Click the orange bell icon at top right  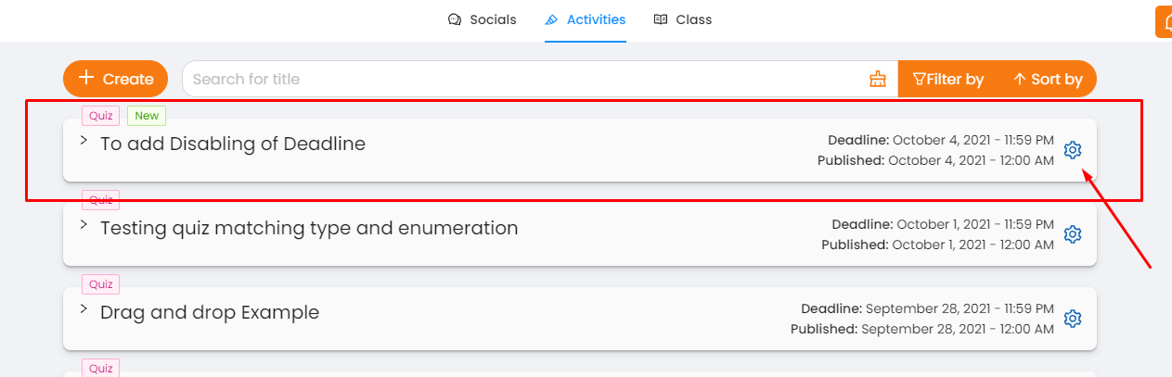(1164, 21)
